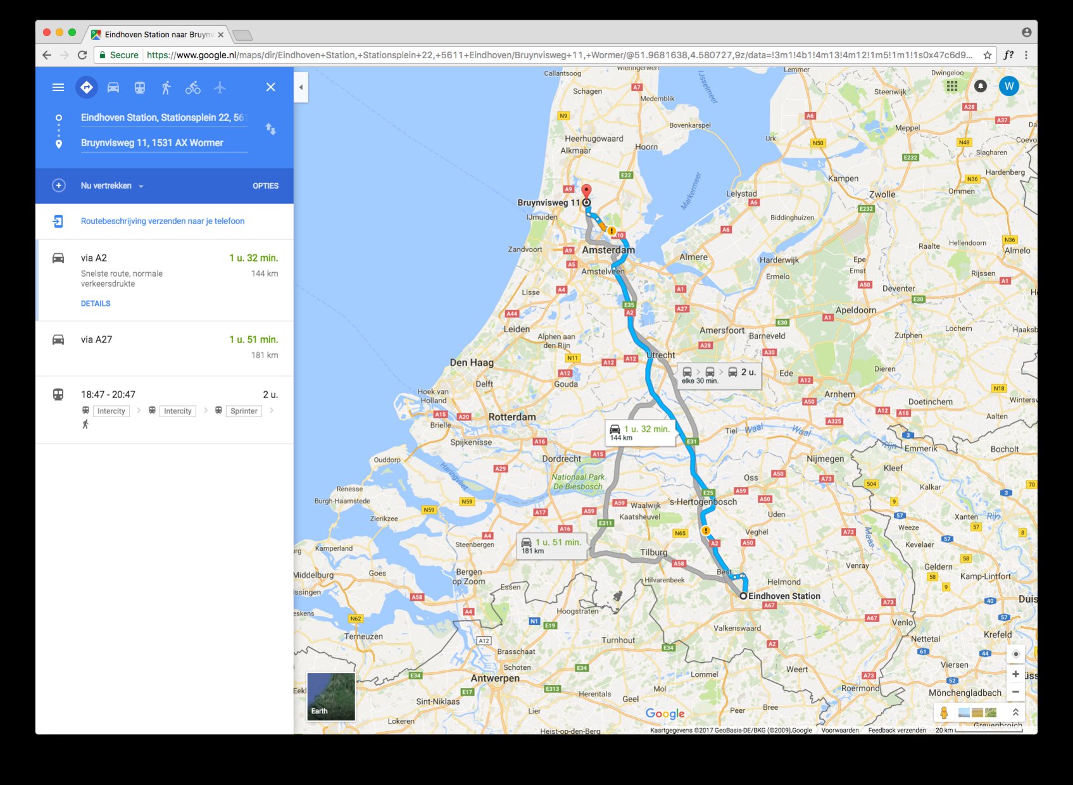Image resolution: width=1073 pixels, height=785 pixels.
Task: Toggle Earth satellite view thumbnail
Action: [331, 696]
